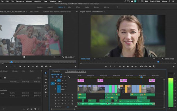
Task: Export frame from Source monitor
Action: pyautogui.click(x=50, y=67)
